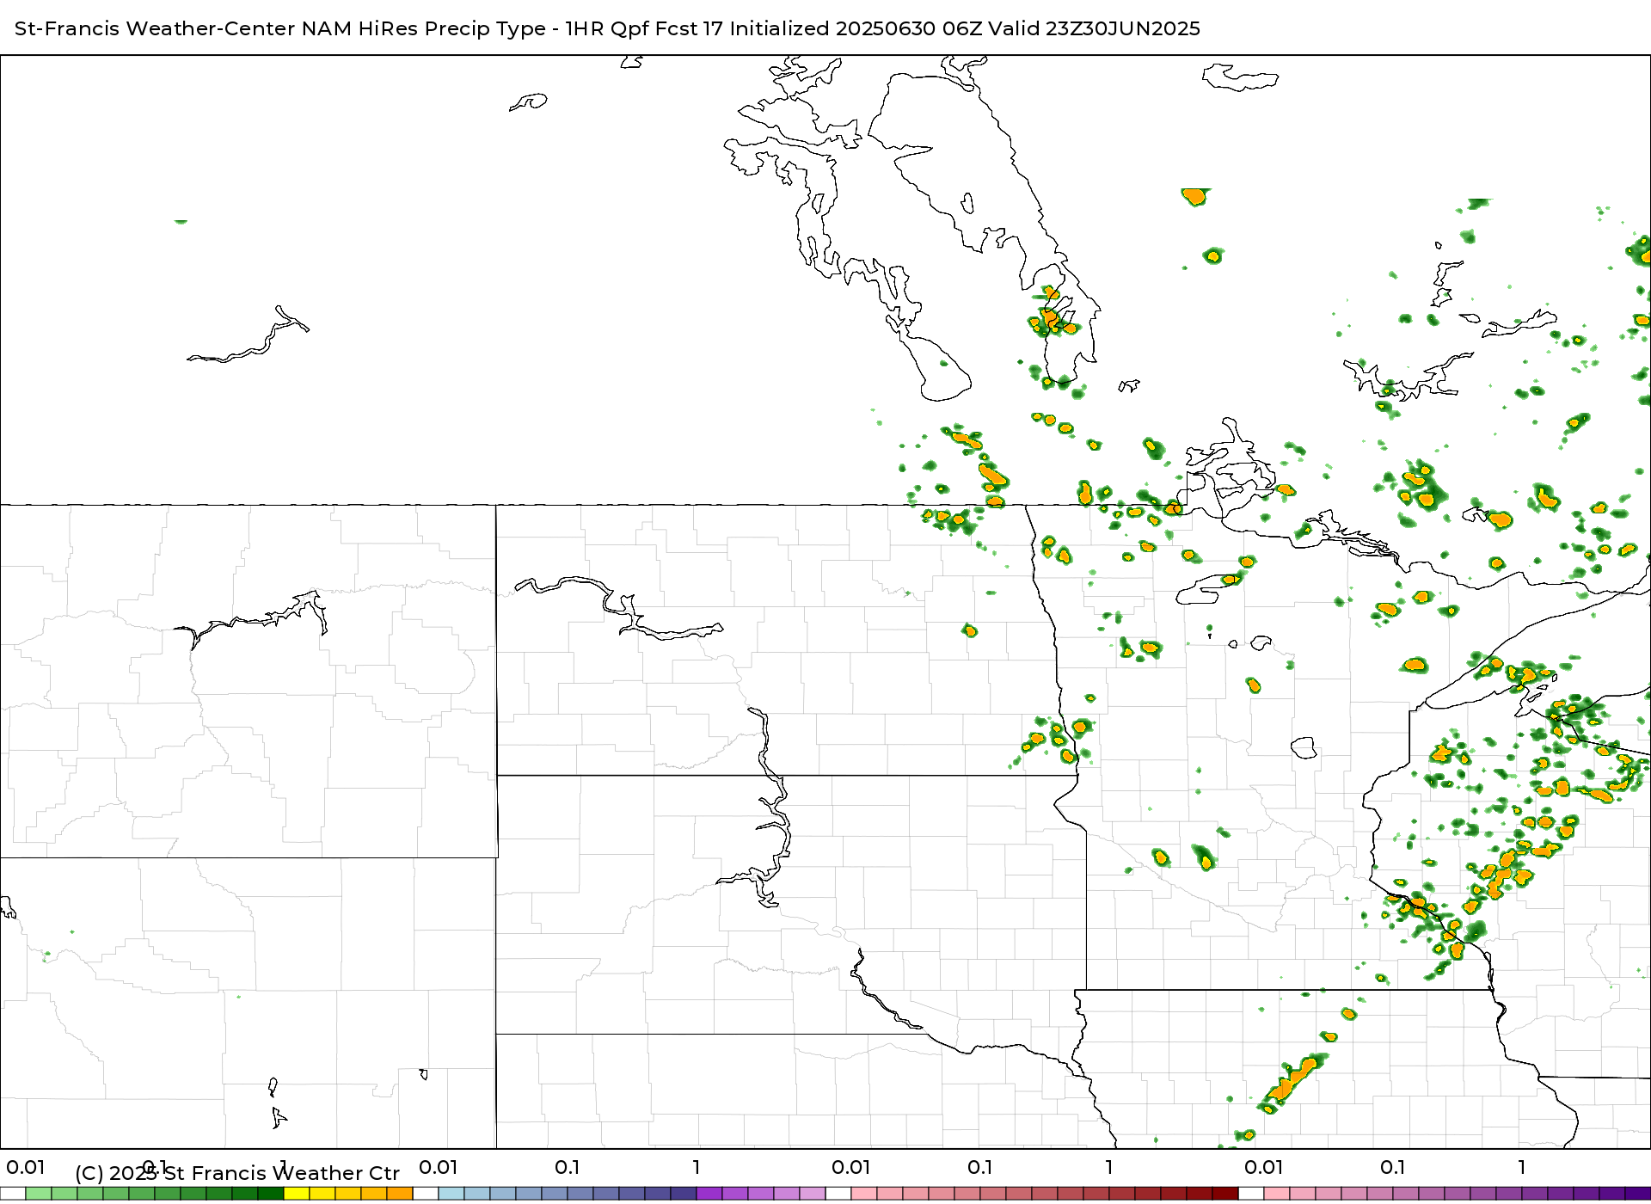Click the "1" label above the dark red swatches
Viewport: 1651px width, 1204px height.
pyautogui.click(x=1109, y=1167)
